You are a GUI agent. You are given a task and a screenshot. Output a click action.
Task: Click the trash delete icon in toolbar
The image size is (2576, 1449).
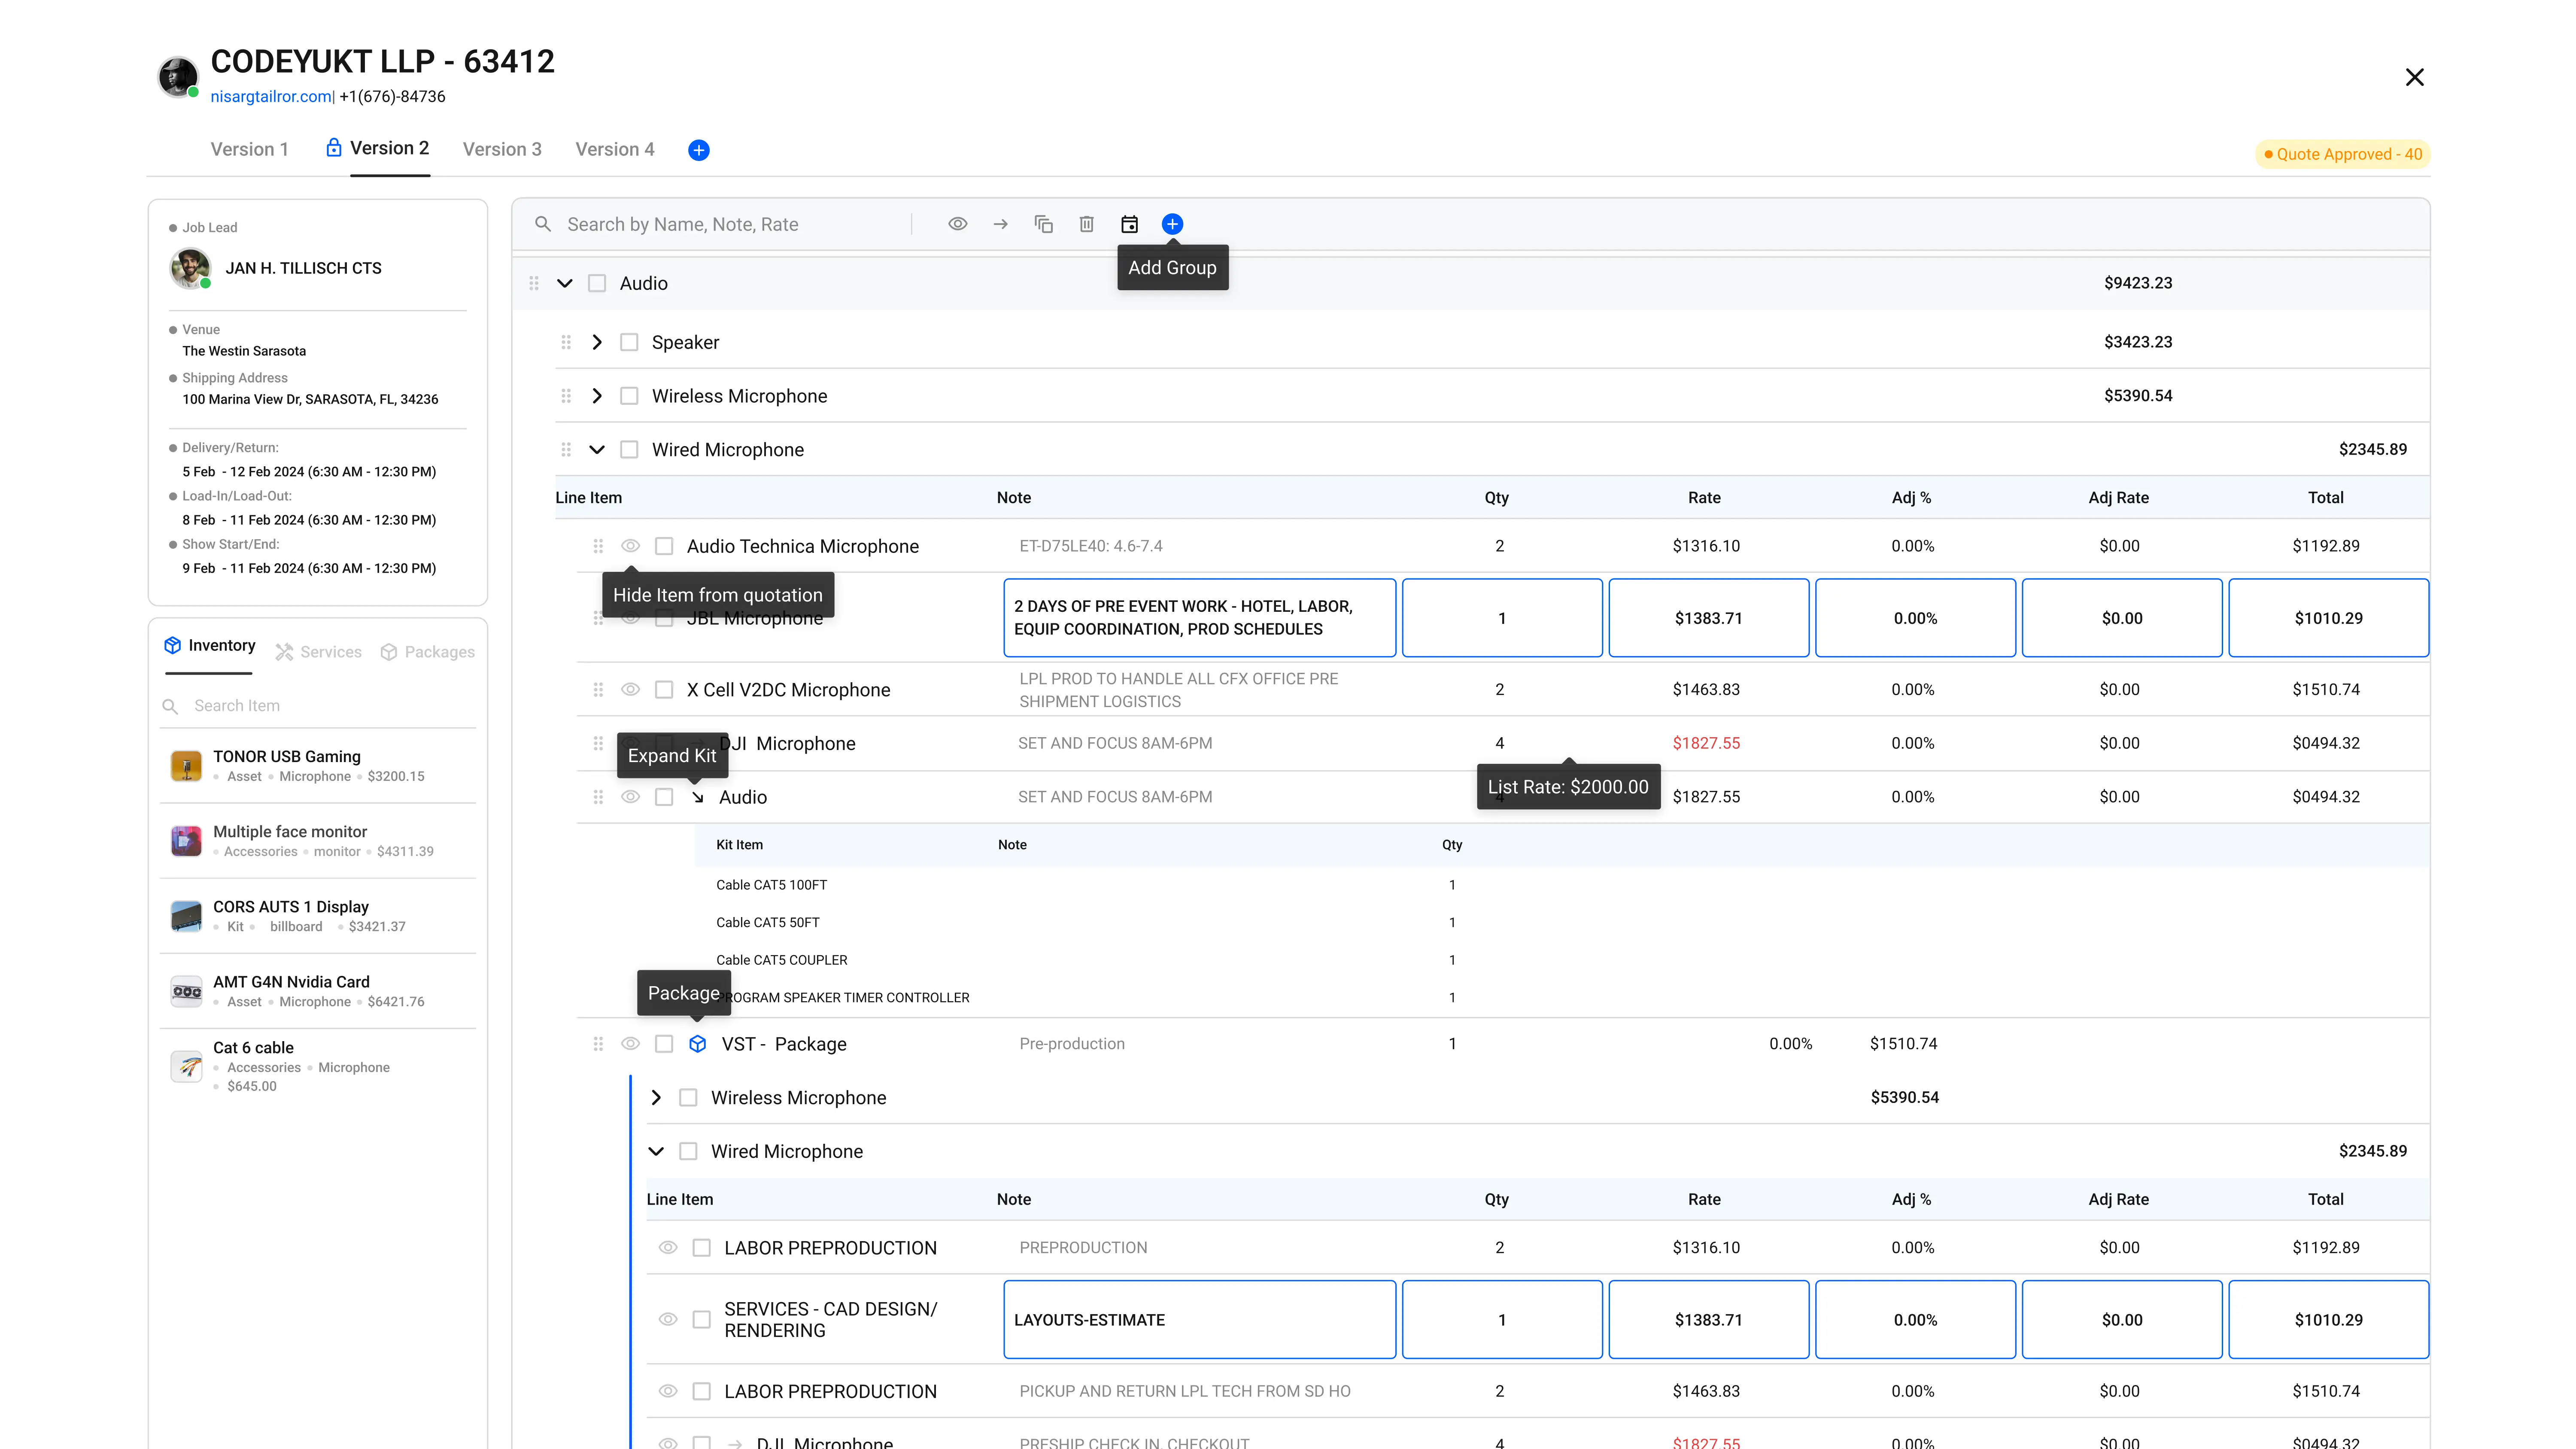[1086, 224]
